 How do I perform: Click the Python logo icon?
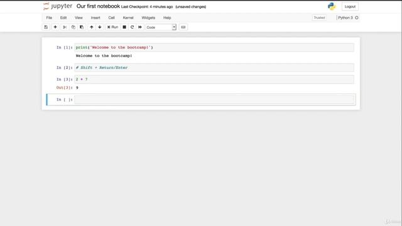(x=332, y=6)
